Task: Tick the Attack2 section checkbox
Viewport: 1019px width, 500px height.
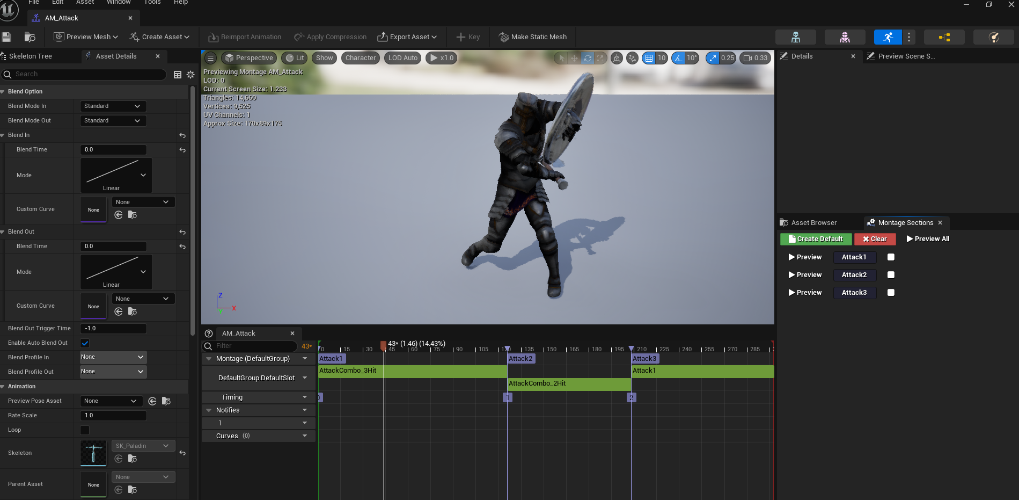Action: 891,275
